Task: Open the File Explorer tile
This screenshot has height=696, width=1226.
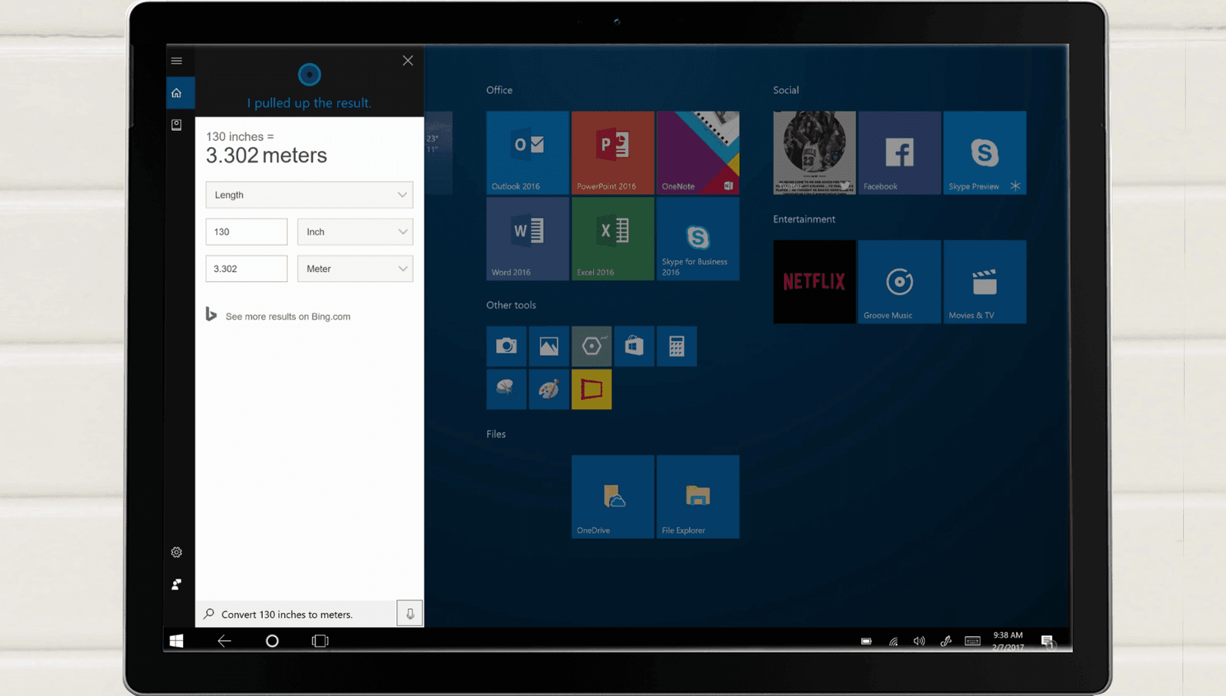Action: [x=697, y=497]
